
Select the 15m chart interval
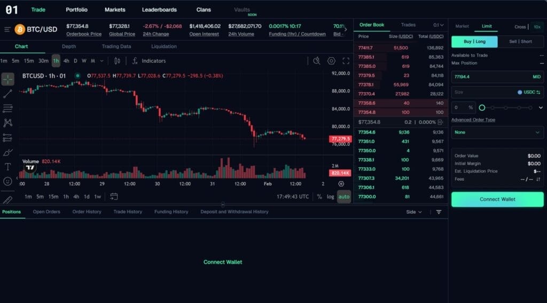[29, 61]
